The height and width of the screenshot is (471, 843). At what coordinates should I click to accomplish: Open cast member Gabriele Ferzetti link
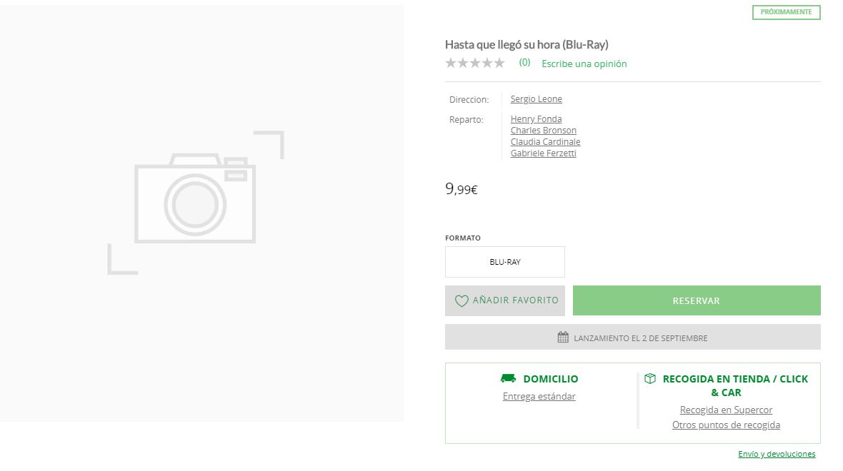tap(543, 153)
